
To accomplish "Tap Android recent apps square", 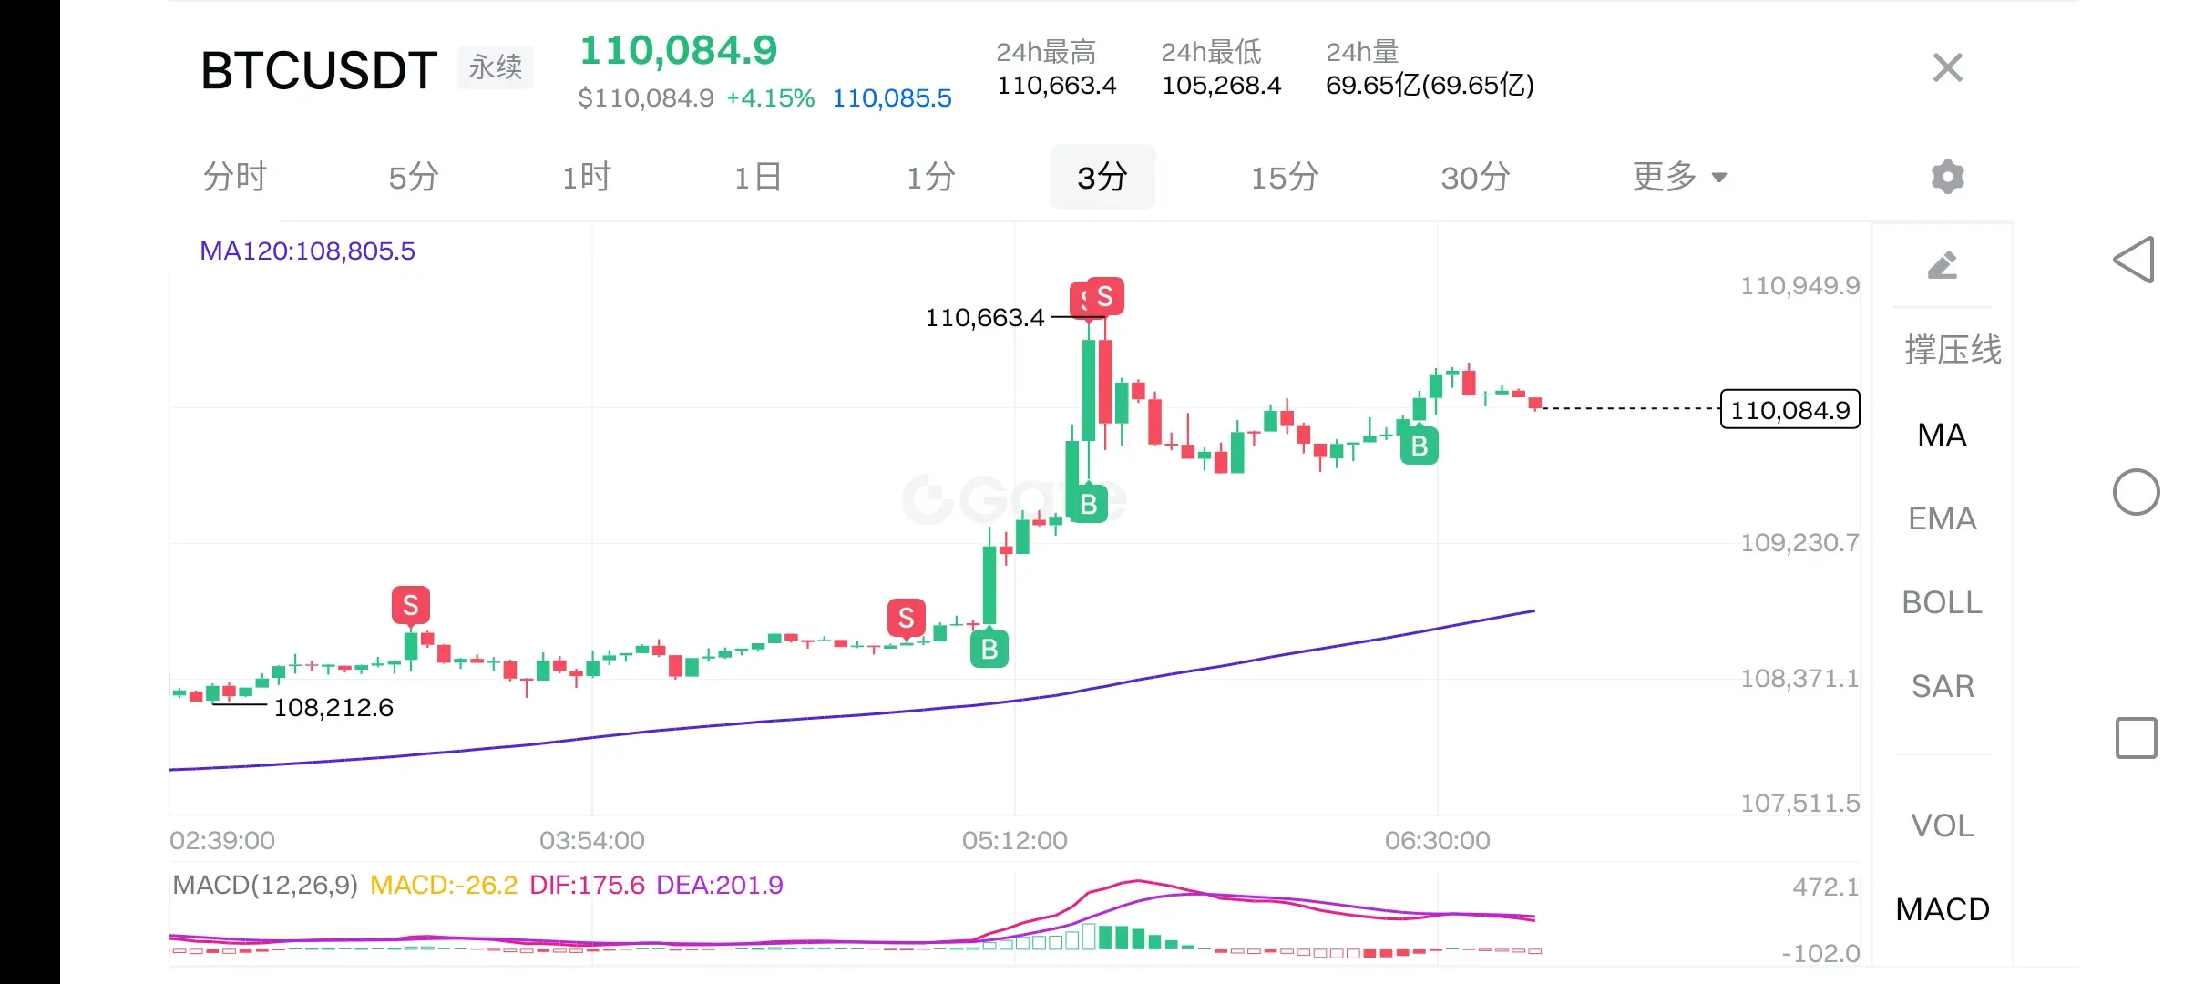I will tap(2136, 738).
